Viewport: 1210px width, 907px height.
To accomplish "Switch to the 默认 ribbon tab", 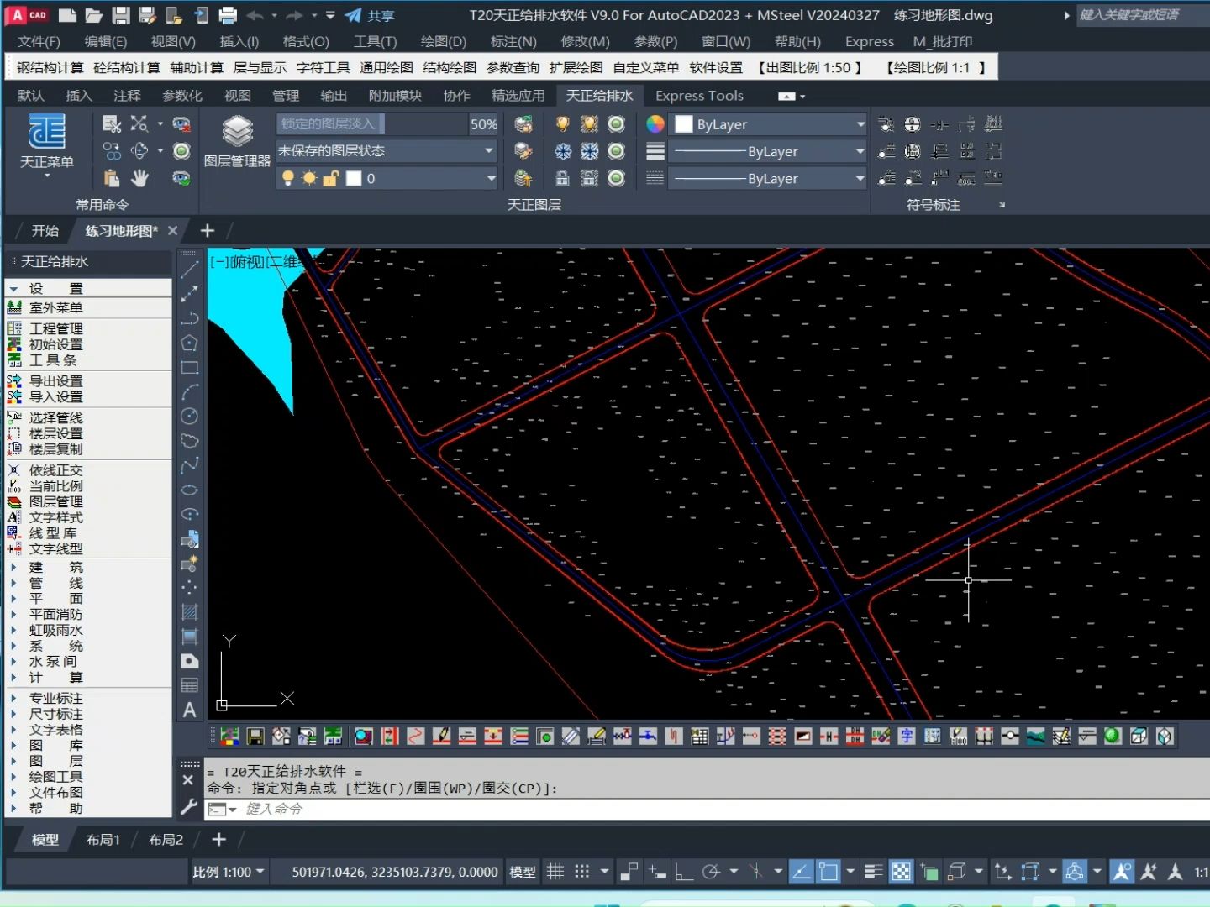I will [31, 95].
